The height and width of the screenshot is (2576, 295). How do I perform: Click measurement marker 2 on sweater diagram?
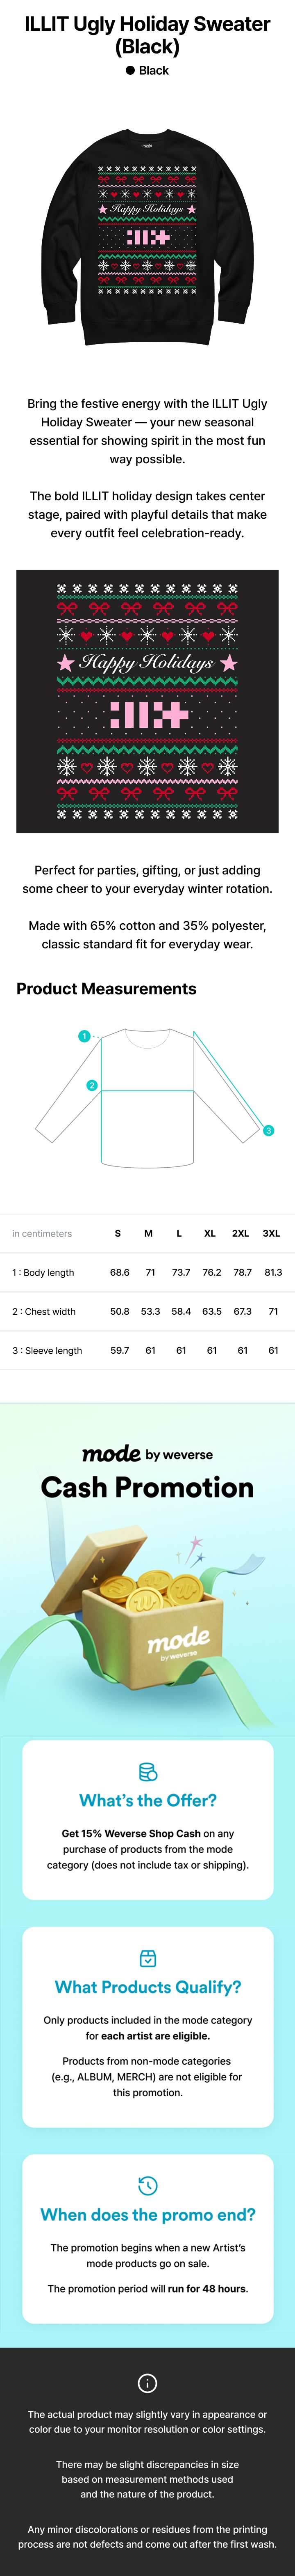(92, 1085)
